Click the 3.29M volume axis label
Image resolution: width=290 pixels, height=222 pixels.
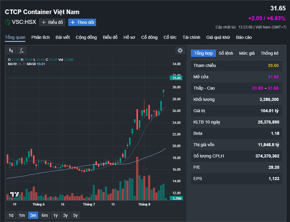pyautogui.click(x=177, y=198)
